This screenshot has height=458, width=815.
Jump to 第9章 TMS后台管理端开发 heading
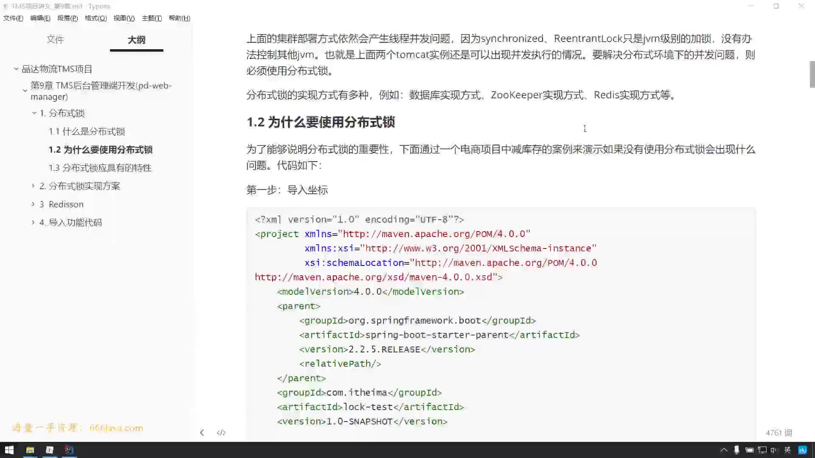point(101,91)
